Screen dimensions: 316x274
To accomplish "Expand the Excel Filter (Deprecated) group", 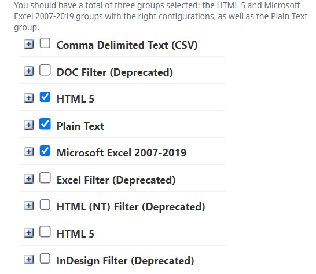I will click(x=28, y=179).
